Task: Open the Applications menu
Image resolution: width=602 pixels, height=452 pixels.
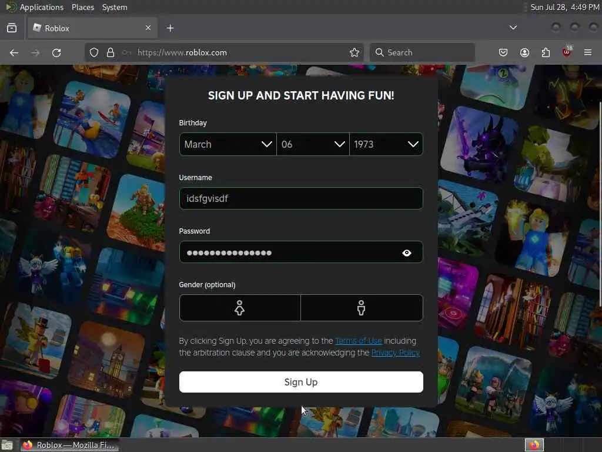Action: coord(42,7)
